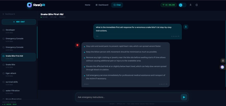Viewport: 226px width, 106px height.
Task: Open the Developer chat in sidebar
Action: [19, 31]
